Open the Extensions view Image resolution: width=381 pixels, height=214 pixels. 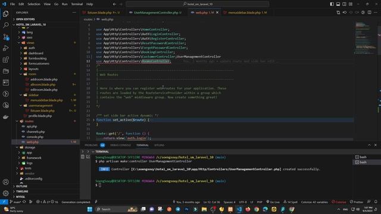pyautogui.click(x=5, y=59)
